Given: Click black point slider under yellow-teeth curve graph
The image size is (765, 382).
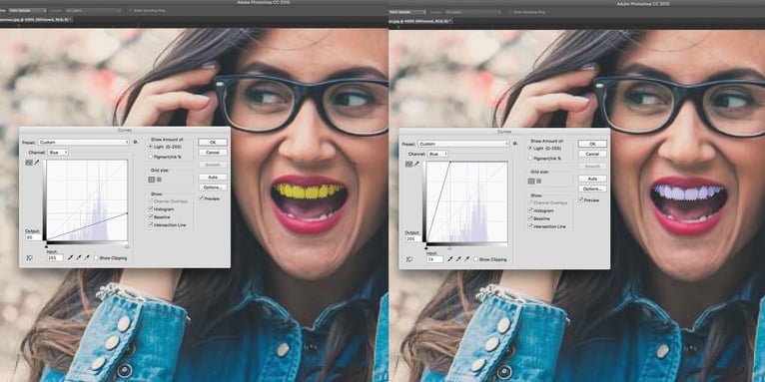Looking at the screenshot, I should (46, 247).
